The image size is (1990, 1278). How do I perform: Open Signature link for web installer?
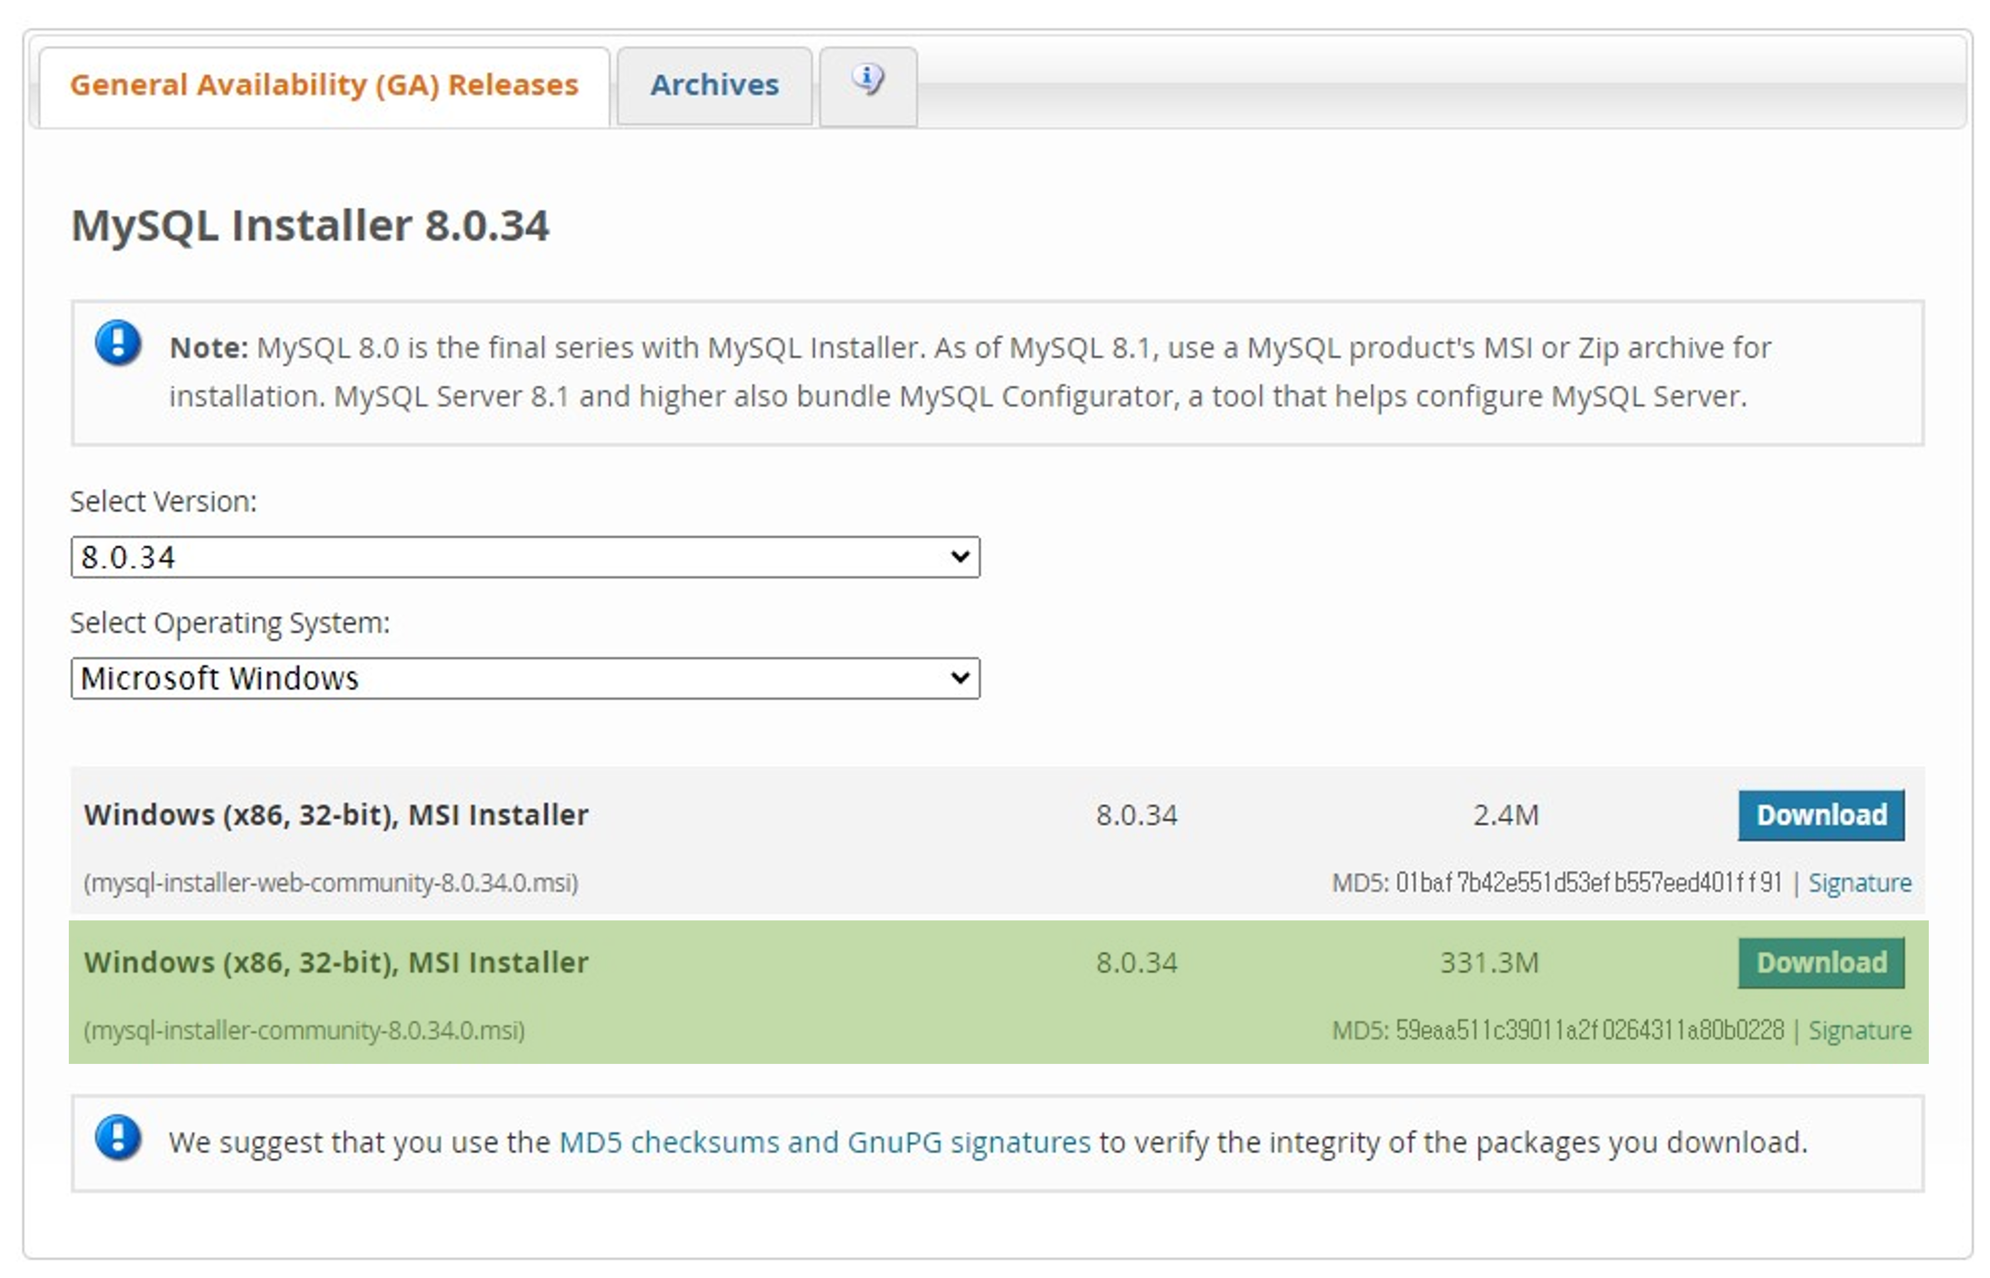click(1859, 883)
